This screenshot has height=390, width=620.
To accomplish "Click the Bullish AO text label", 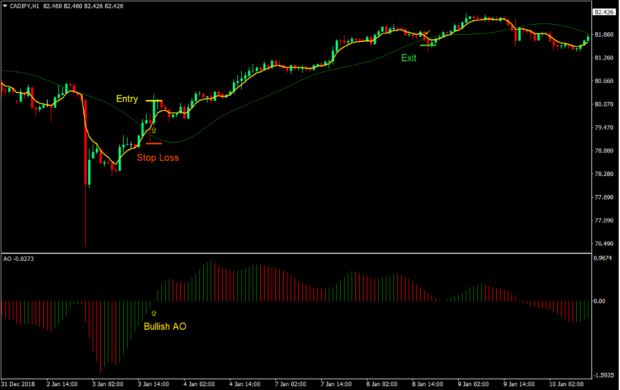I will pyautogui.click(x=165, y=327).
